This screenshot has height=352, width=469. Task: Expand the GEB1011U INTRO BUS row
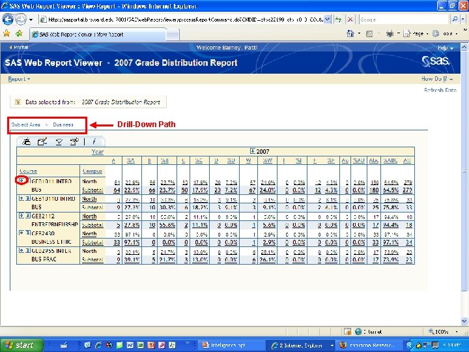[x=21, y=198]
